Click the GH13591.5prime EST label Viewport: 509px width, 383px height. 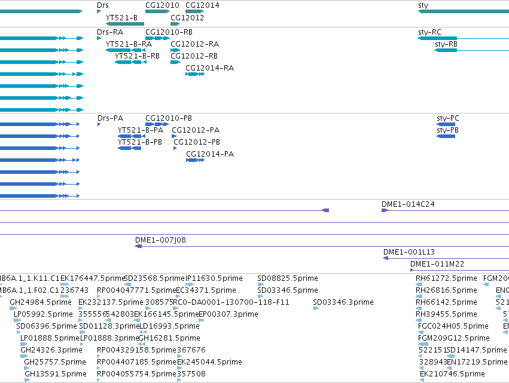tap(56, 374)
